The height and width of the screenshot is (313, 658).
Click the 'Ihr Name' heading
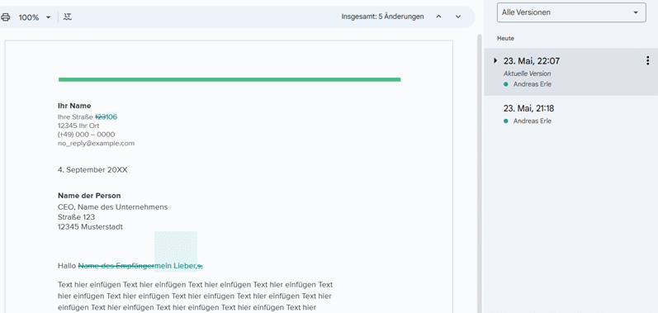pyautogui.click(x=74, y=106)
